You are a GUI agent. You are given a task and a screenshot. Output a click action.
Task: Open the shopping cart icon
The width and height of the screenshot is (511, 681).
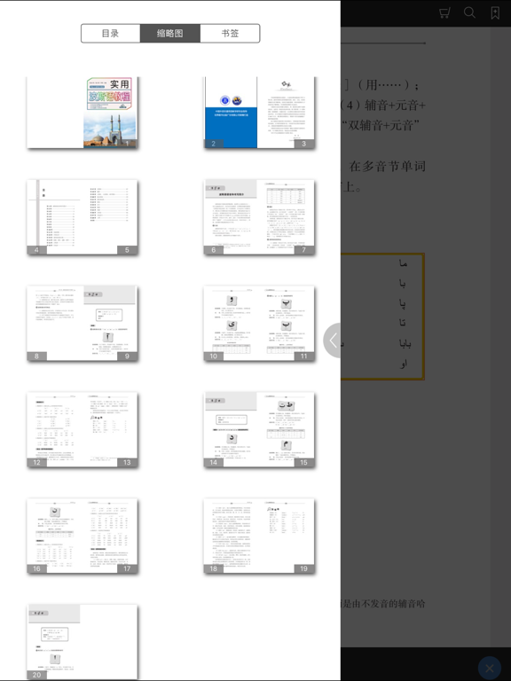point(444,12)
